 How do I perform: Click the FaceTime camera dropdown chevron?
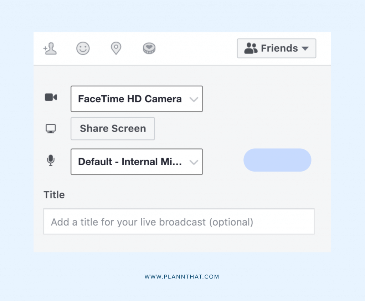[x=194, y=99]
